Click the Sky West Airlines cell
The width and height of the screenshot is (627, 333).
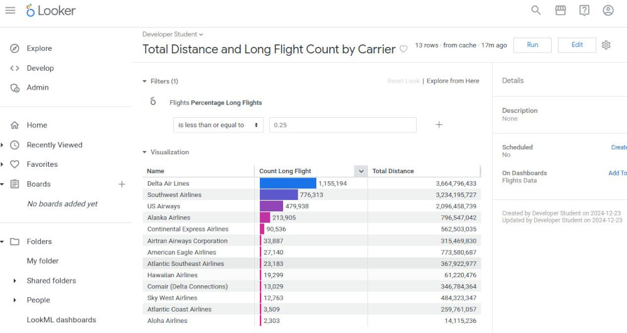(172, 298)
